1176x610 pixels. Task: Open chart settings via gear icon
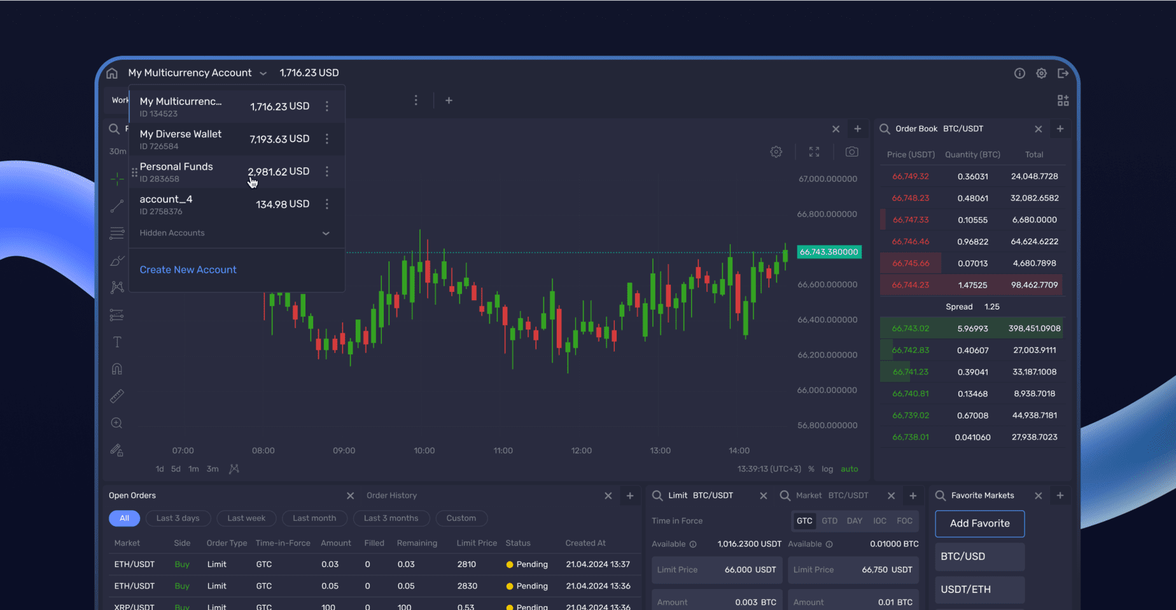coord(776,151)
